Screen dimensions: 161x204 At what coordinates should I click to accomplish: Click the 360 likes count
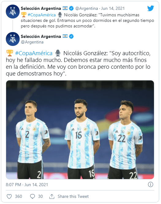click(x=18, y=196)
